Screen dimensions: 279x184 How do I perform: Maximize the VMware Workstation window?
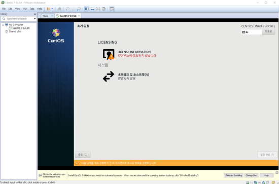click(266, 3)
